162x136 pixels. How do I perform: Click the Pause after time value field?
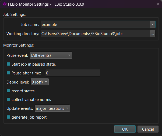(73, 73)
